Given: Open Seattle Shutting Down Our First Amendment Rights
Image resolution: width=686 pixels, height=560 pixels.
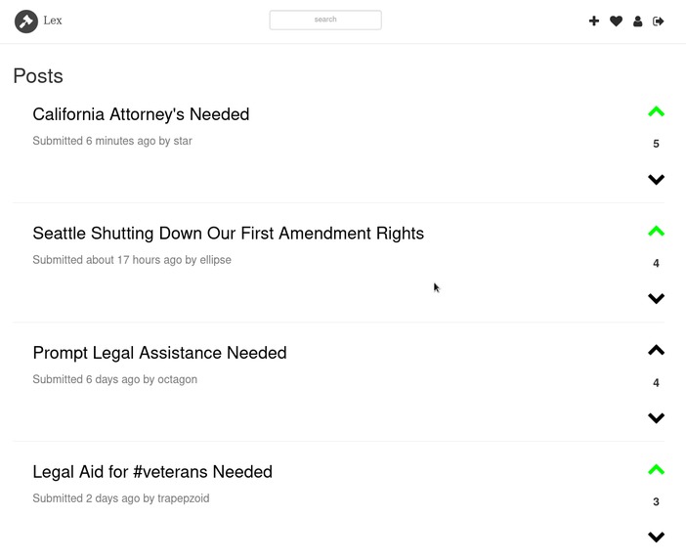Looking at the screenshot, I should pyautogui.click(x=229, y=234).
